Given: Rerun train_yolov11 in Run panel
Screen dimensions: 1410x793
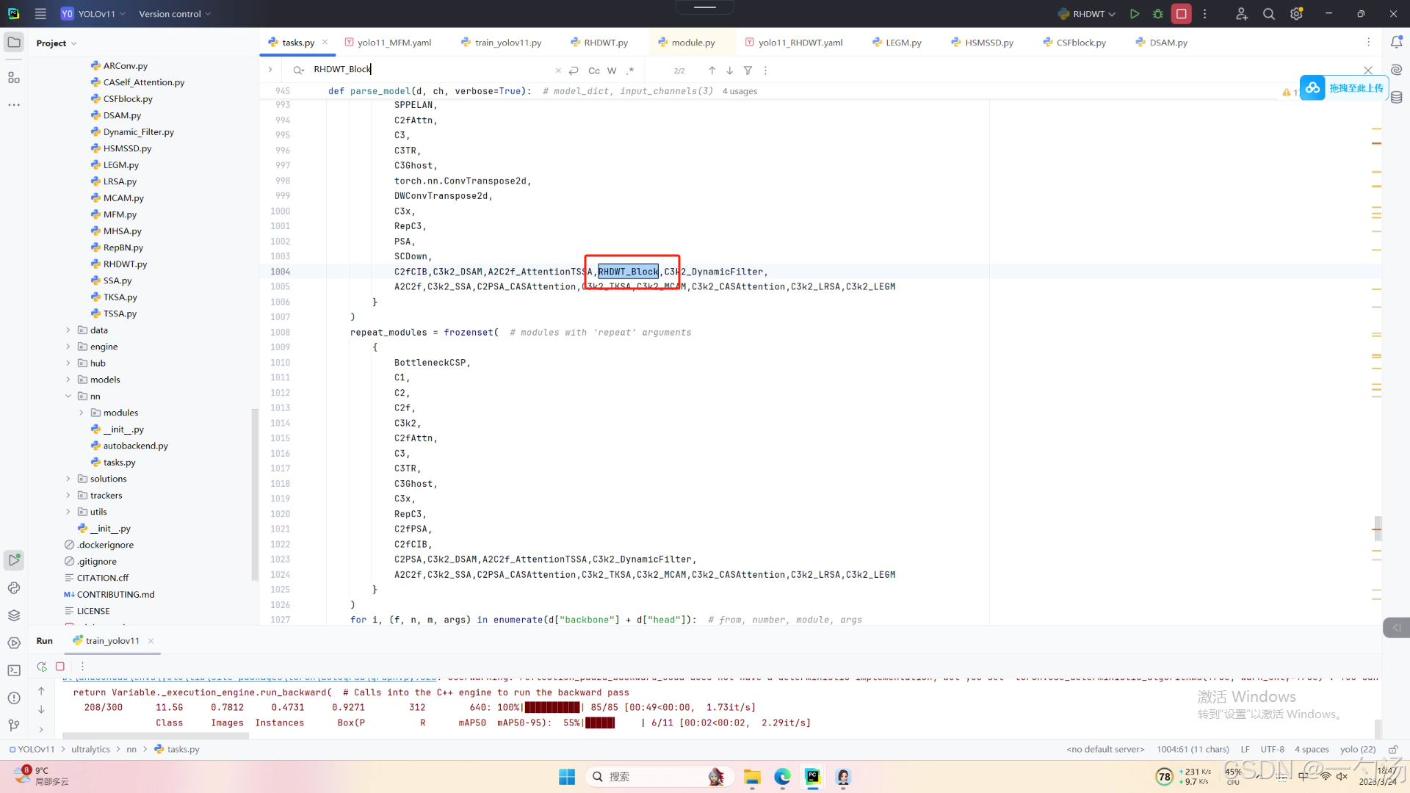Looking at the screenshot, I should click(x=42, y=667).
